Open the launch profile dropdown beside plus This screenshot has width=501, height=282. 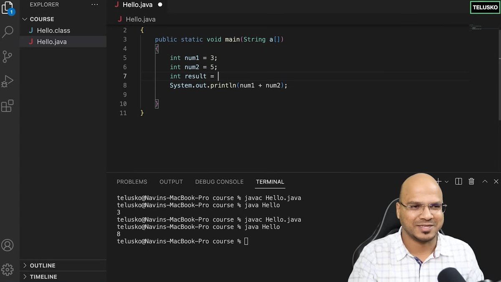pos(446,182)
